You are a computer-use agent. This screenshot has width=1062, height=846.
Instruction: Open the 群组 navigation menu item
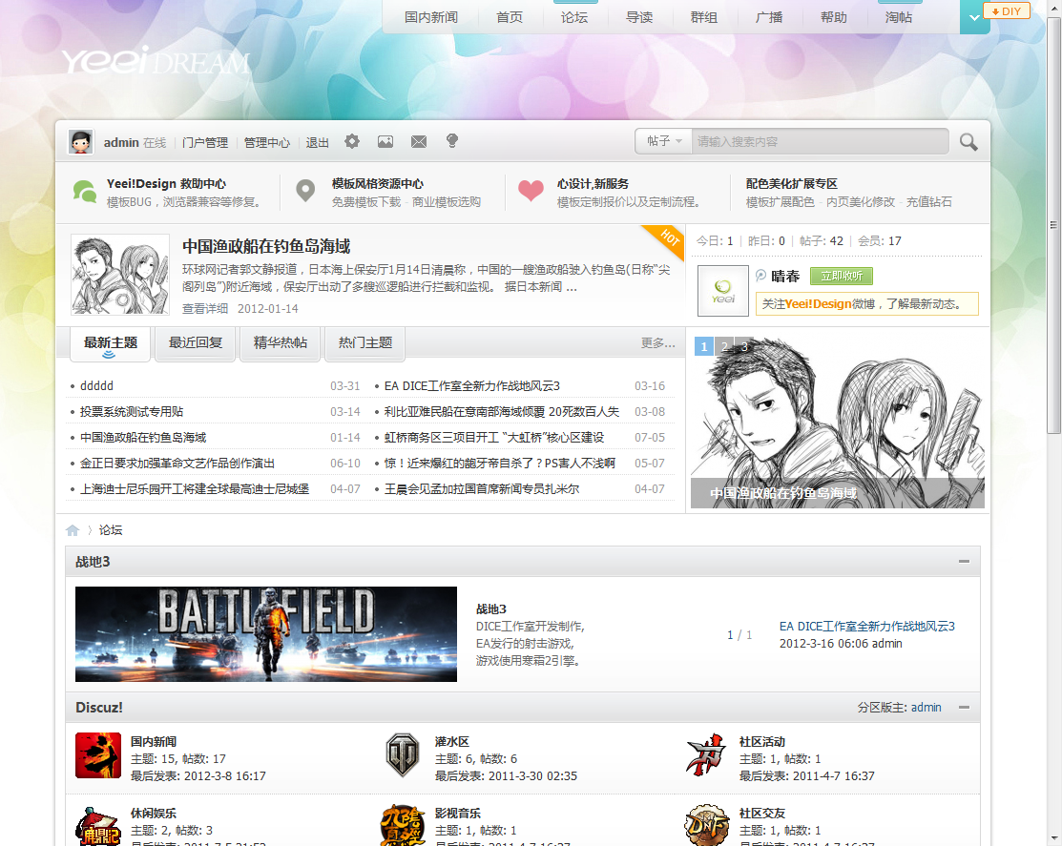click(x=704, y=17)
